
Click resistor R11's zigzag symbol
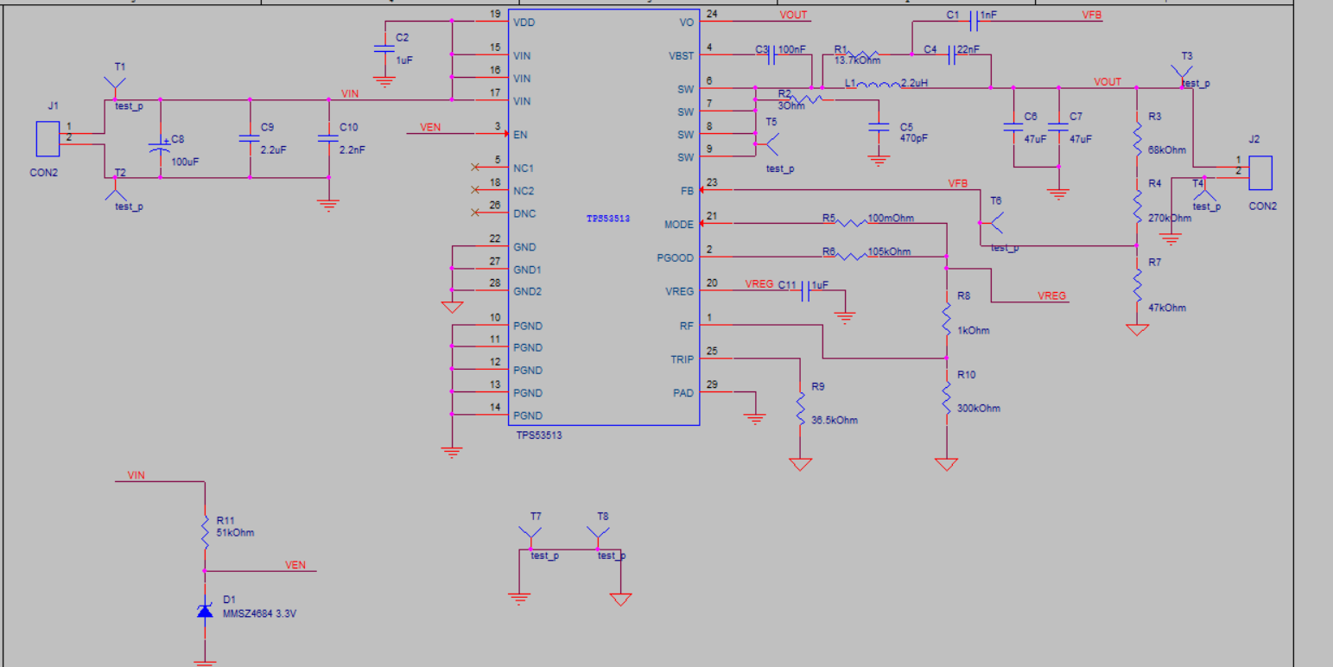(205, 533)
